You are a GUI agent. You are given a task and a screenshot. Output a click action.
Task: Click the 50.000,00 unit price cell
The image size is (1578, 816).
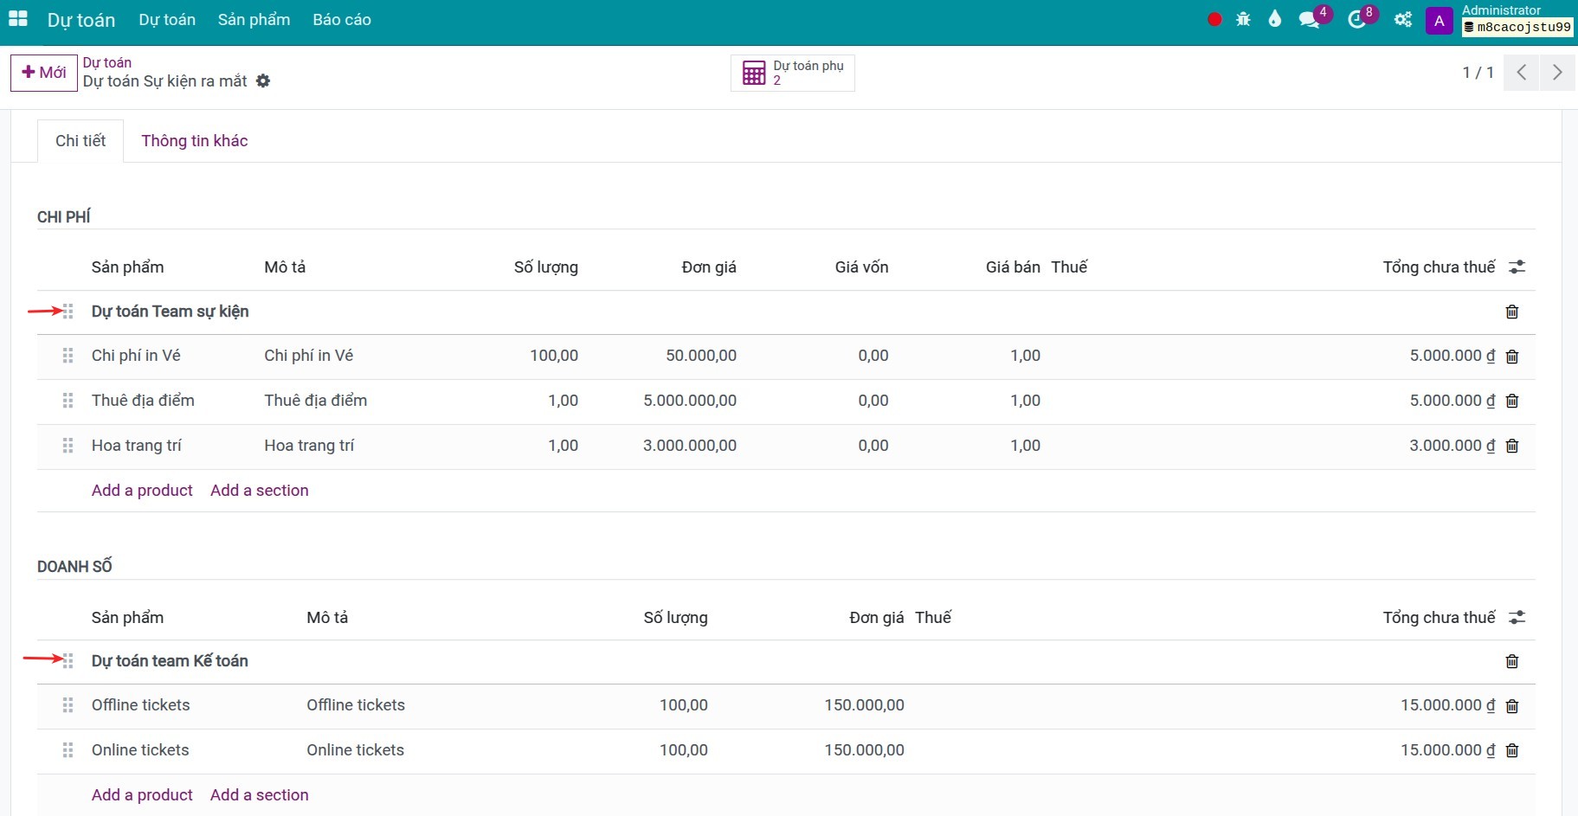click(701, 356)
